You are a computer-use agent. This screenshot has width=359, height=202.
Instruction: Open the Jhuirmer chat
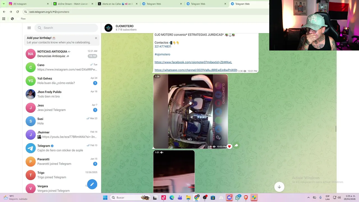pyautogui.click(x=62, y=135)
